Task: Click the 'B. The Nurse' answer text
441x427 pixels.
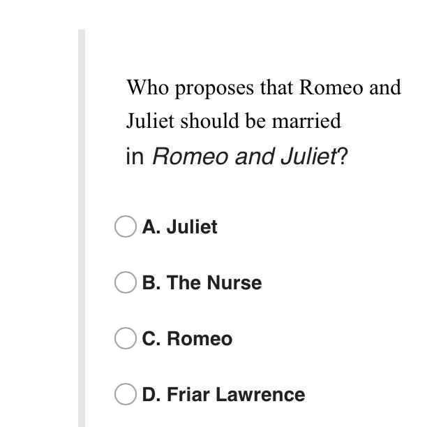Action: (x=202, y=283)
